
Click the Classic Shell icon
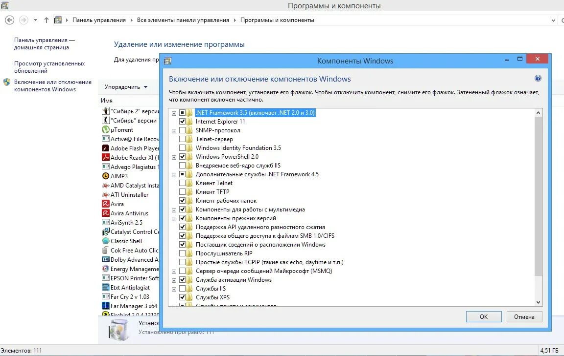point(106,241)
